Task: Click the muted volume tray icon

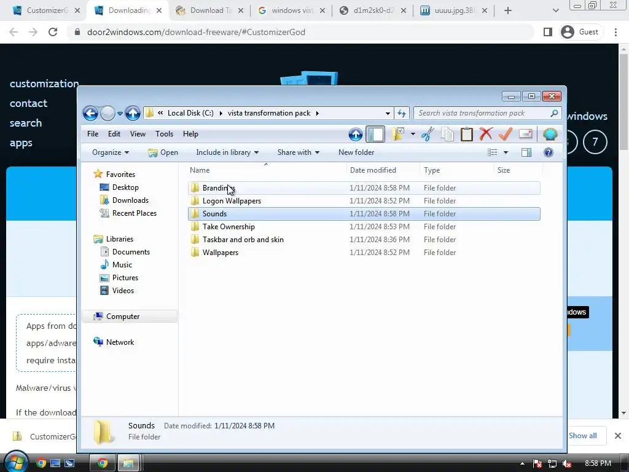Action: (x=567, y=463)
